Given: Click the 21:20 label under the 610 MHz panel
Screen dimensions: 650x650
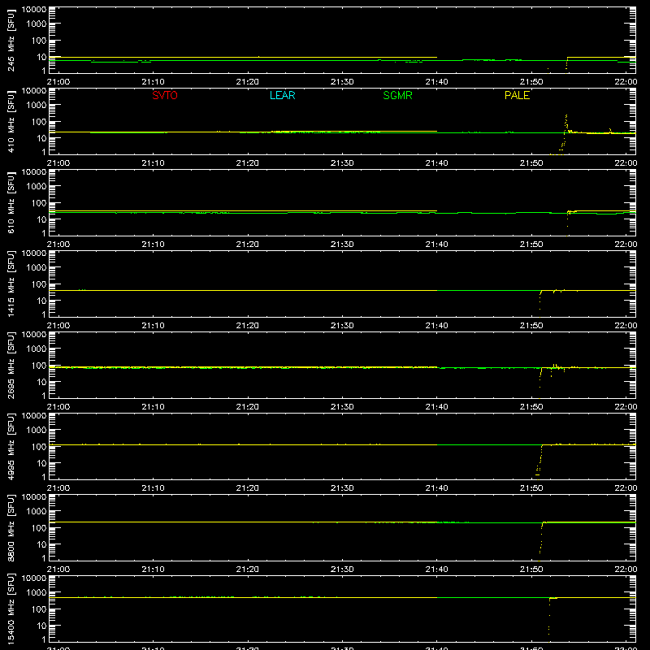Looking at the screenshot, I should (x=248, y=245).
